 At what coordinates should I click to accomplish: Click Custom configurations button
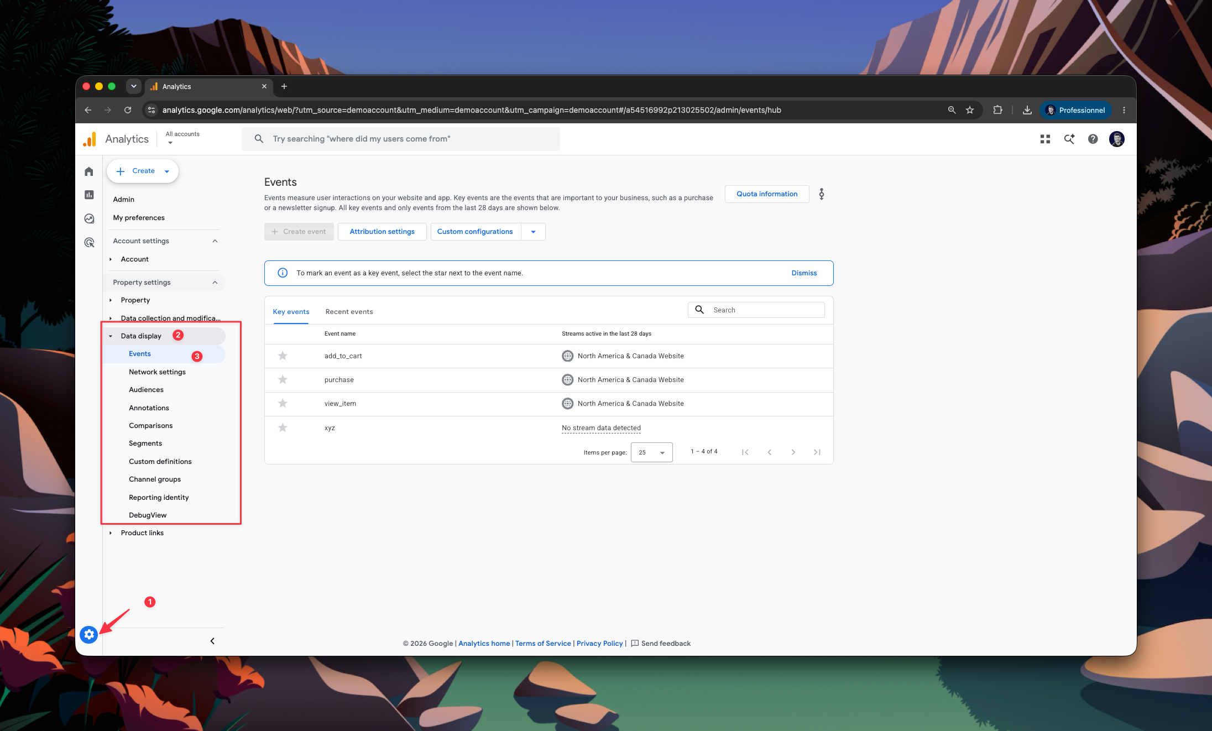point(475,232)
